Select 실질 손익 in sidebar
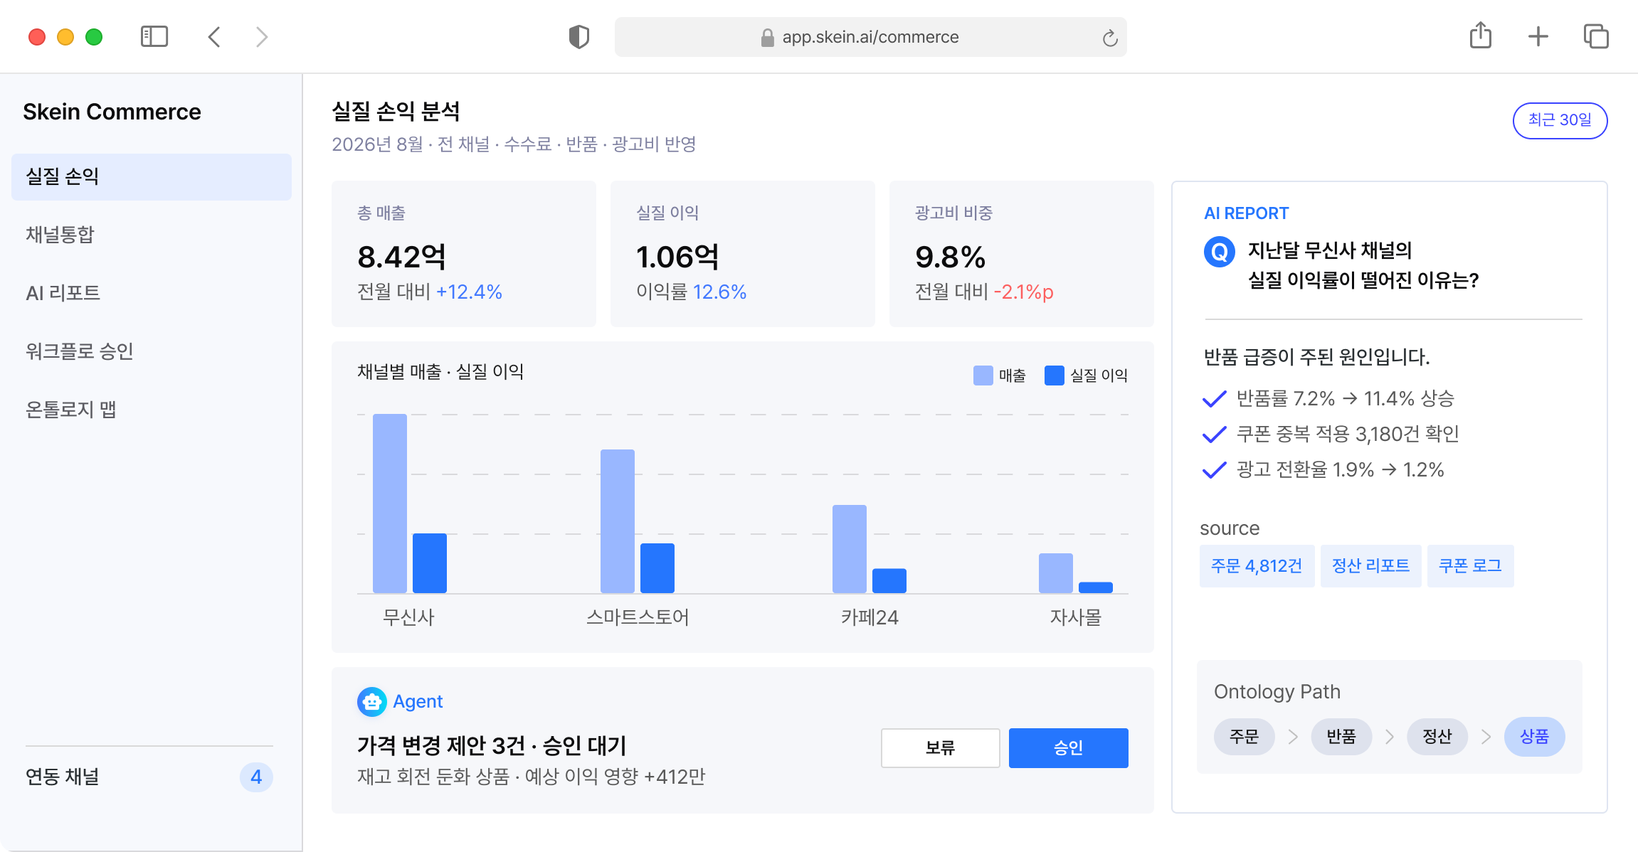This screenshot has height=852, width=1638. (x=152, y=176)
